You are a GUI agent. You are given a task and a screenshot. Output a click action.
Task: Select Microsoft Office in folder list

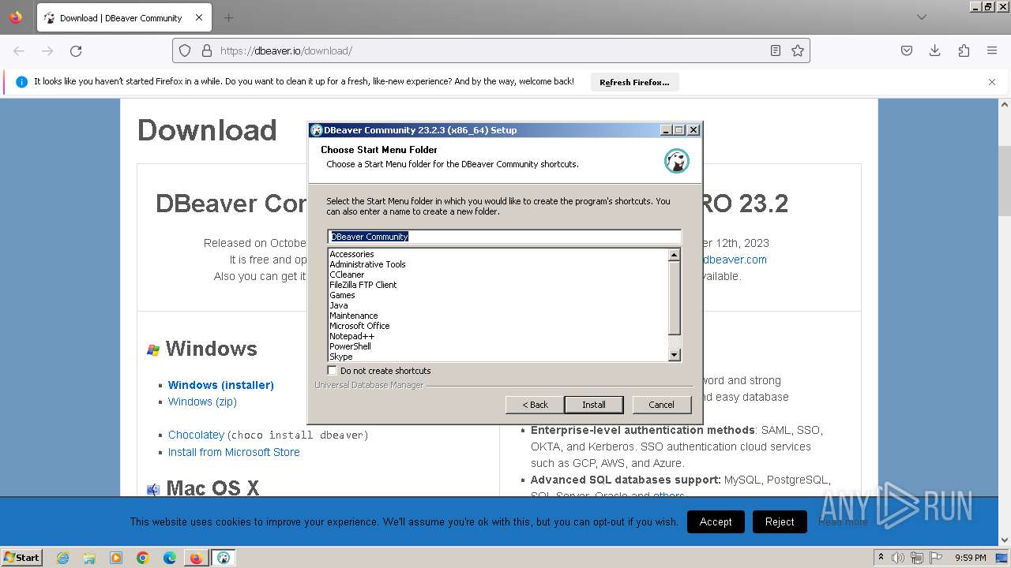359,326
